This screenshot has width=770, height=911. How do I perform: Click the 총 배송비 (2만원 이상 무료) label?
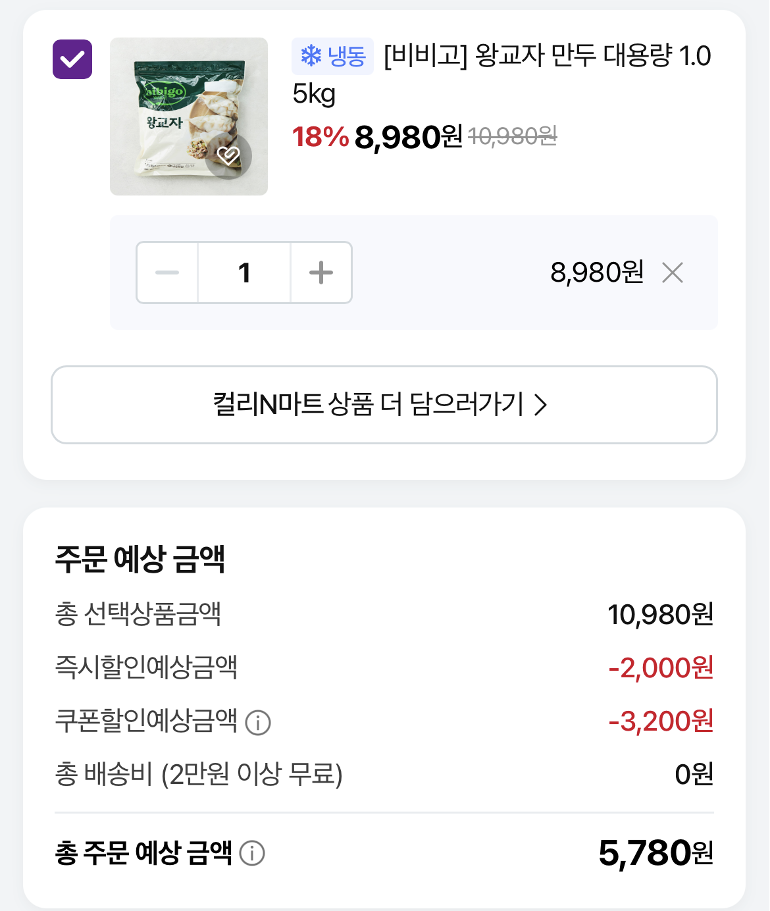coord(199,775)
